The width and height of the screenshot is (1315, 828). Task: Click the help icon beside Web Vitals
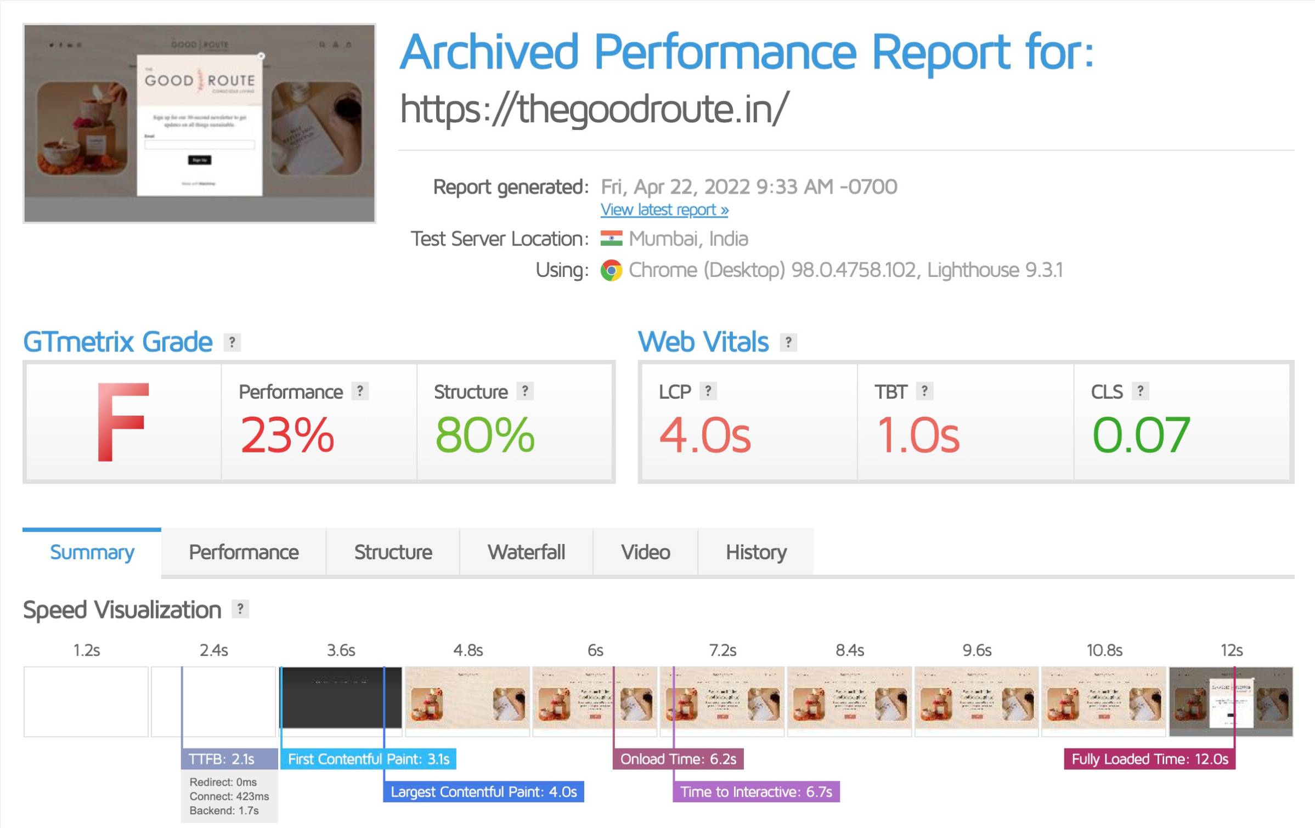(x=788, y=343)
